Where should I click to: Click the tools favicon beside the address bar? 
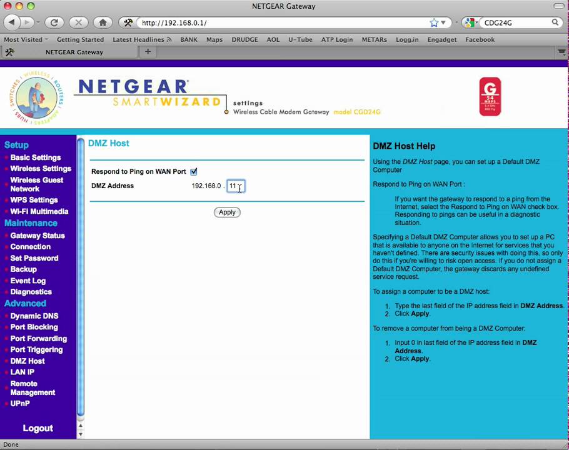pos(128,22)
